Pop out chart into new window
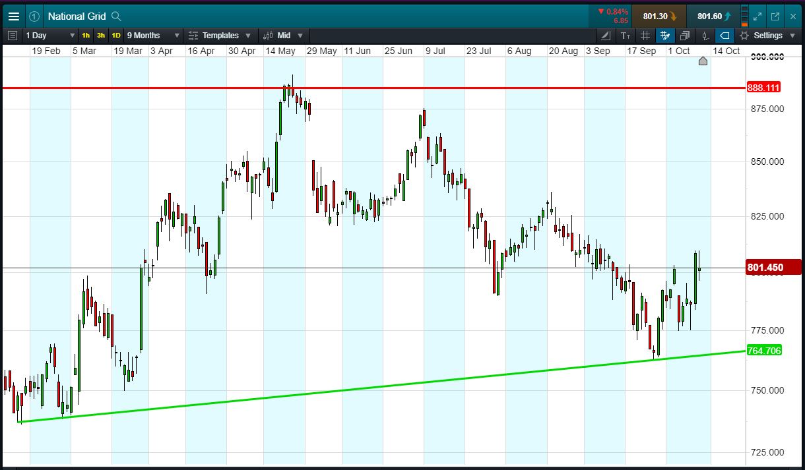The height and width of the screenshot is (470, 805). tap(775, 16)
